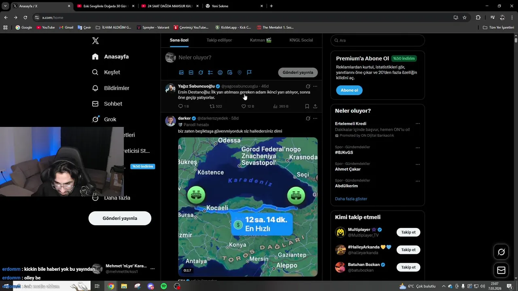The width and height of the screenshot is (518, 291).
Task: Open Anasayfa in the sidebar
Action: (110, 57)
